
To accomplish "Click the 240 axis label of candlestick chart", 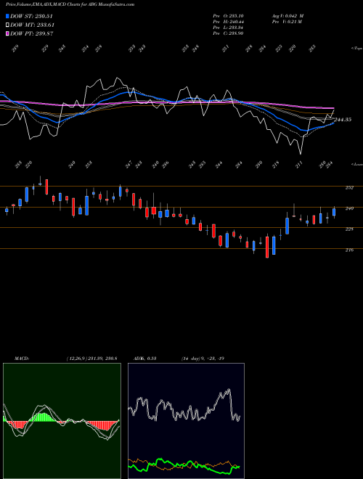I will tap(349, 208).
